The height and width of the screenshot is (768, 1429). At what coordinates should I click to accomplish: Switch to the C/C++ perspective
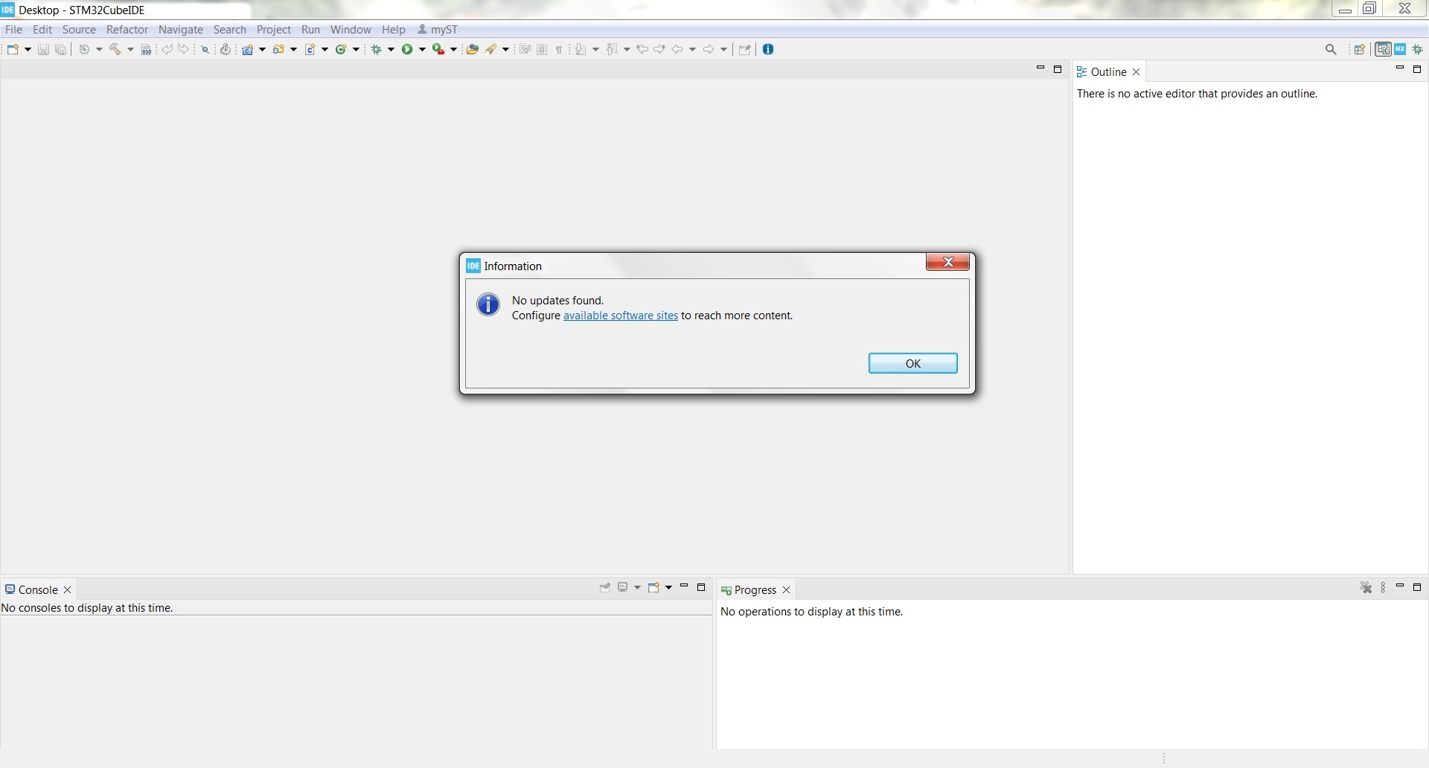click(1384, 49)
